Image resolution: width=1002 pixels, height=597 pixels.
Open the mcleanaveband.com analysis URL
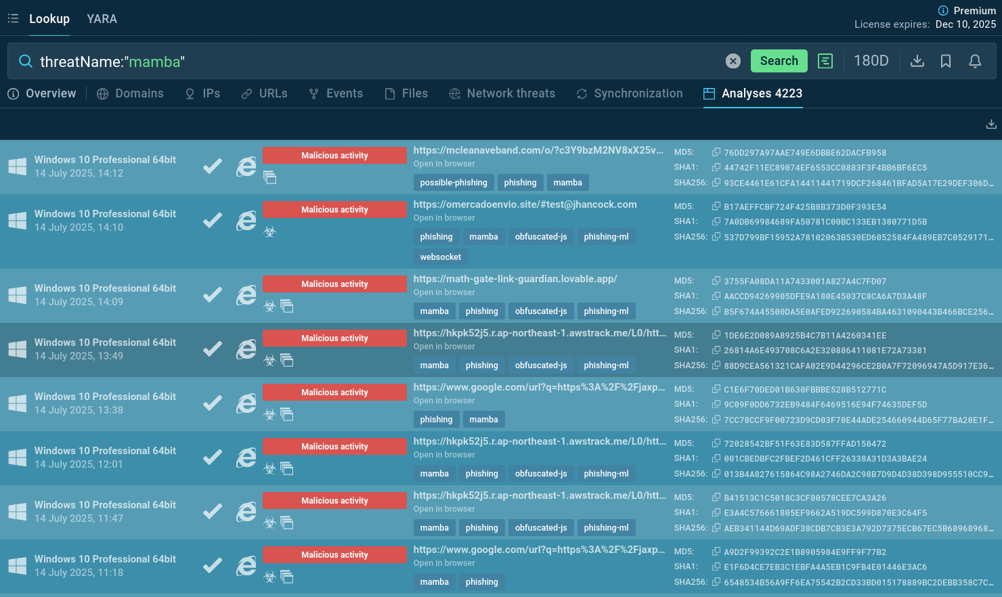point(538,150)
